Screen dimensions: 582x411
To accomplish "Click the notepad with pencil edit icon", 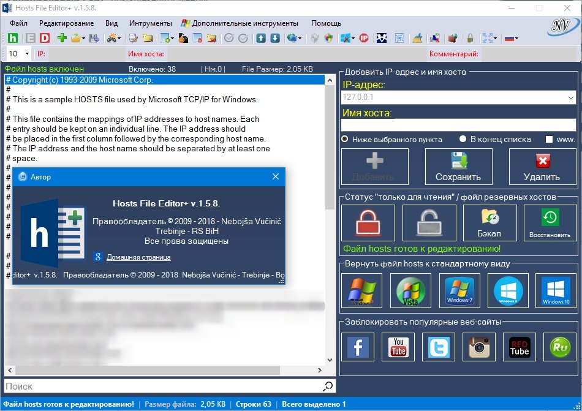I will 134,38.
